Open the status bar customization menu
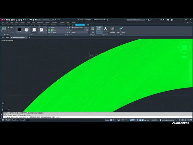The image size is (193, 145). click(x=191, y=120)
